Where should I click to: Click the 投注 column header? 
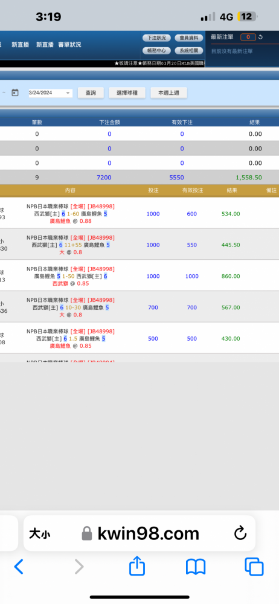pyautogui.click(x=153, y=190)
